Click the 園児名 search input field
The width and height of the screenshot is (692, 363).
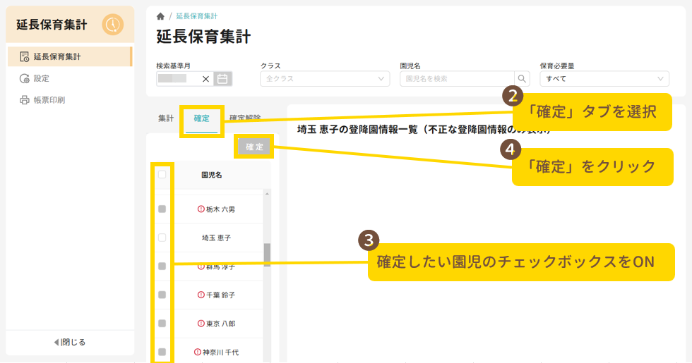point(457,79)
